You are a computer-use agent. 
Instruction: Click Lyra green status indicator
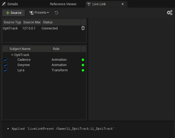pos(83,70)
